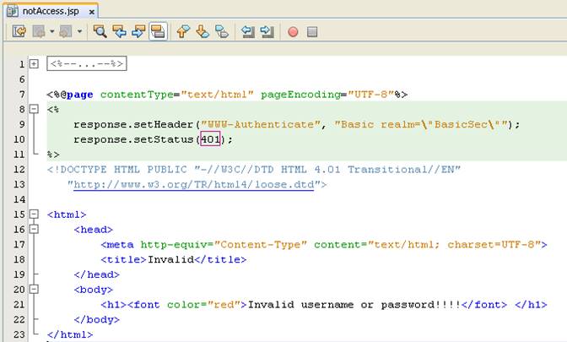The image size is (567, 342).
Task: Click the closing </head> tag
Action: (x=96, y=274)
